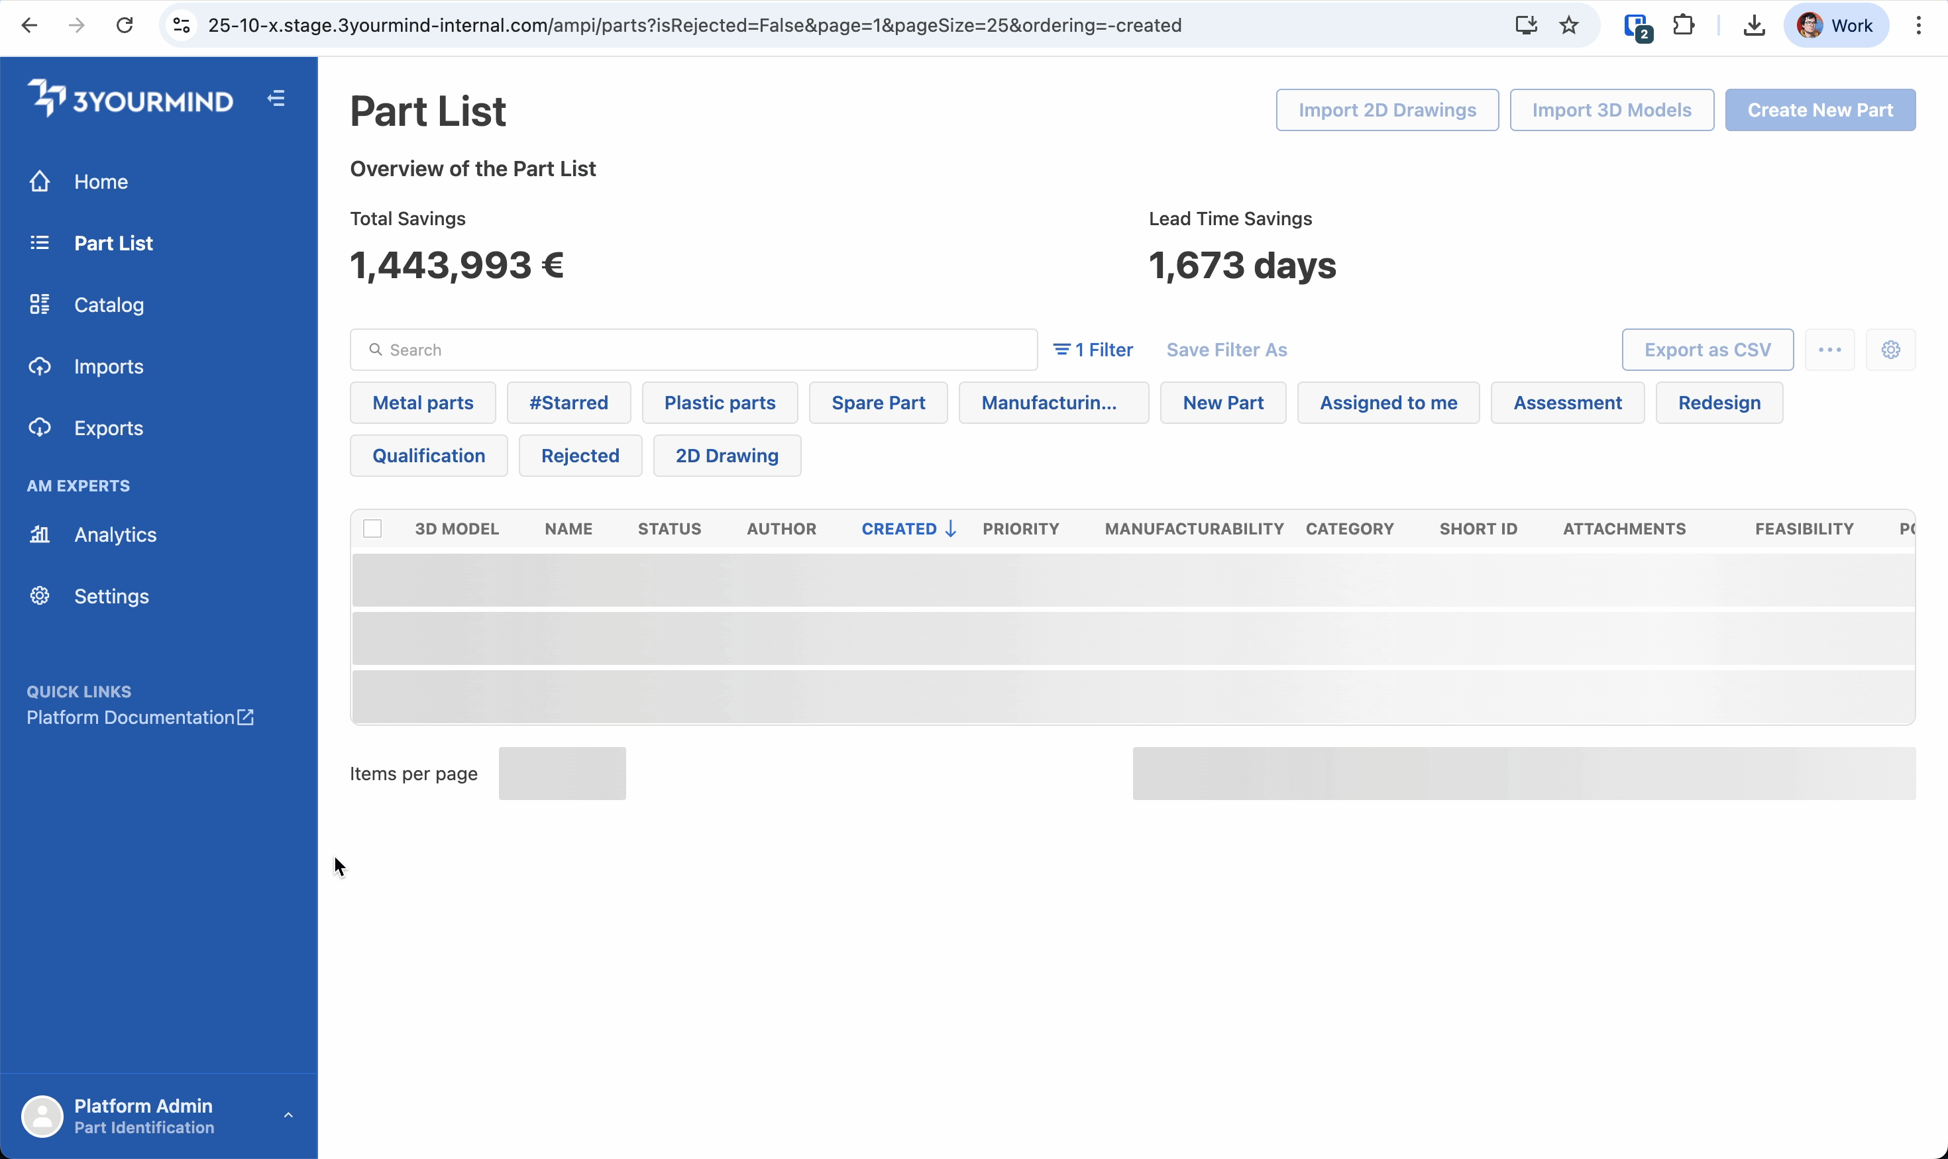The image size is (1948, 1159).
Task: Expand the Platform Admin user menu
Action: pyautogui.click(x=288, y=1115)
